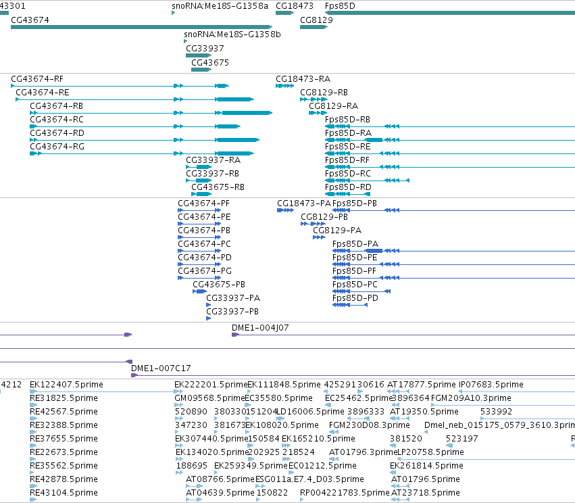
Task: Choose transcript label CG43674-RG
Action: click(57, 147)
